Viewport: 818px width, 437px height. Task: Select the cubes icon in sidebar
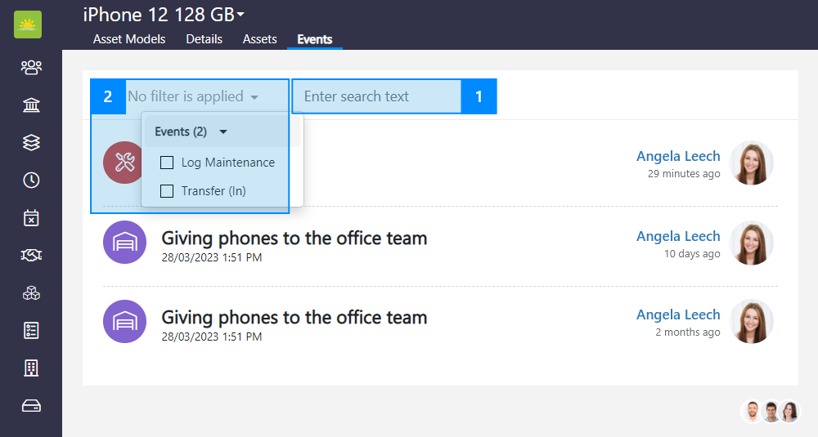click(31, 293)
